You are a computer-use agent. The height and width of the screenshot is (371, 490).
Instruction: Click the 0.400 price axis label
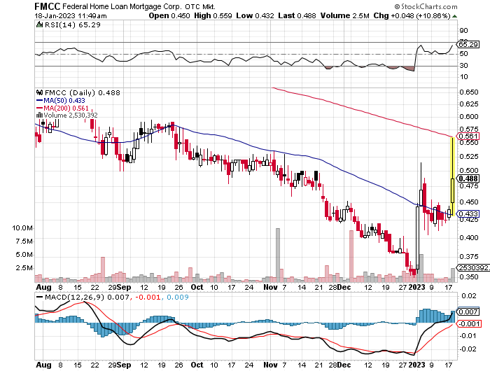pyautogui.click(x=469, y=237)
